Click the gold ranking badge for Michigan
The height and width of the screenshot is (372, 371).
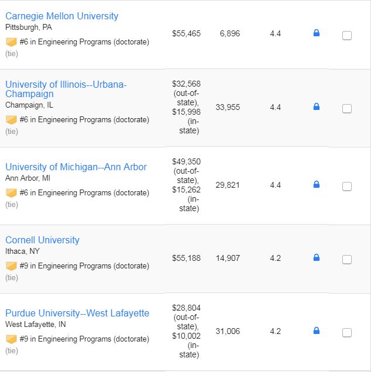(11, 193)
